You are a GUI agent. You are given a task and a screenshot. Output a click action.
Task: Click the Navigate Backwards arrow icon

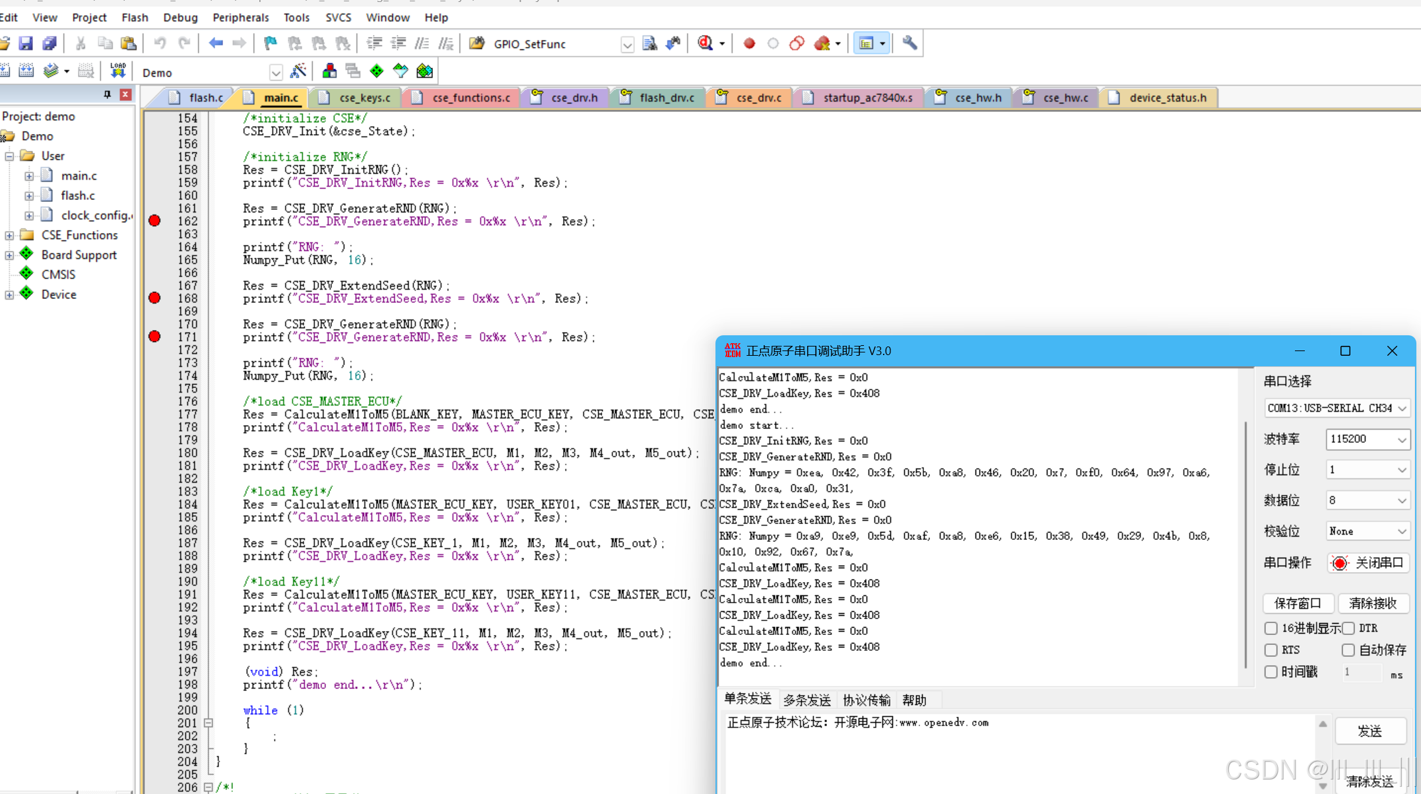click(x=216, y=44)
